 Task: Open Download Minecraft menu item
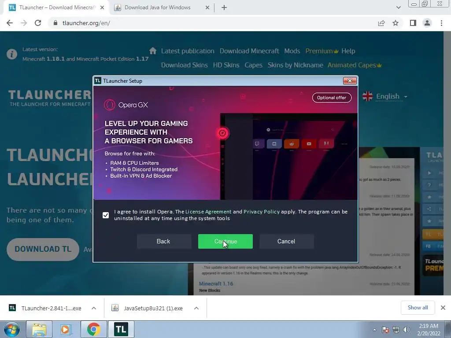pyautogui.click(x=249, y=51)
